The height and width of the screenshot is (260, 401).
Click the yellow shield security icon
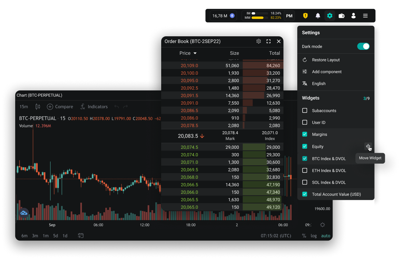pos(306,16)
